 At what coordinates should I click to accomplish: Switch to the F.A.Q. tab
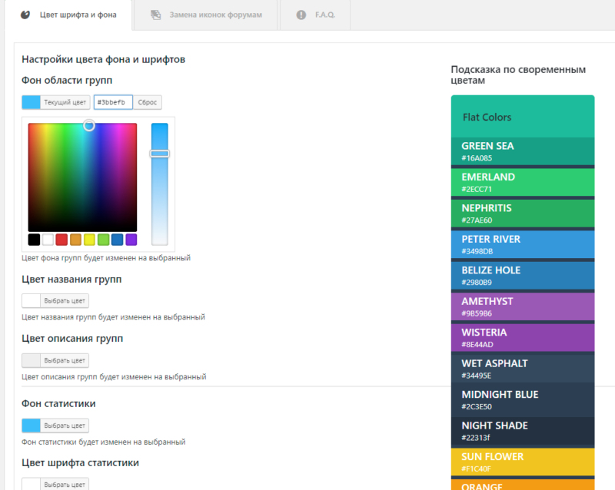(324, 15)
